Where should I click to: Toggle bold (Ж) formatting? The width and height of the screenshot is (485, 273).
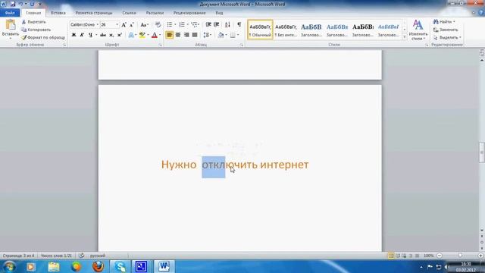tap(74, 35)
